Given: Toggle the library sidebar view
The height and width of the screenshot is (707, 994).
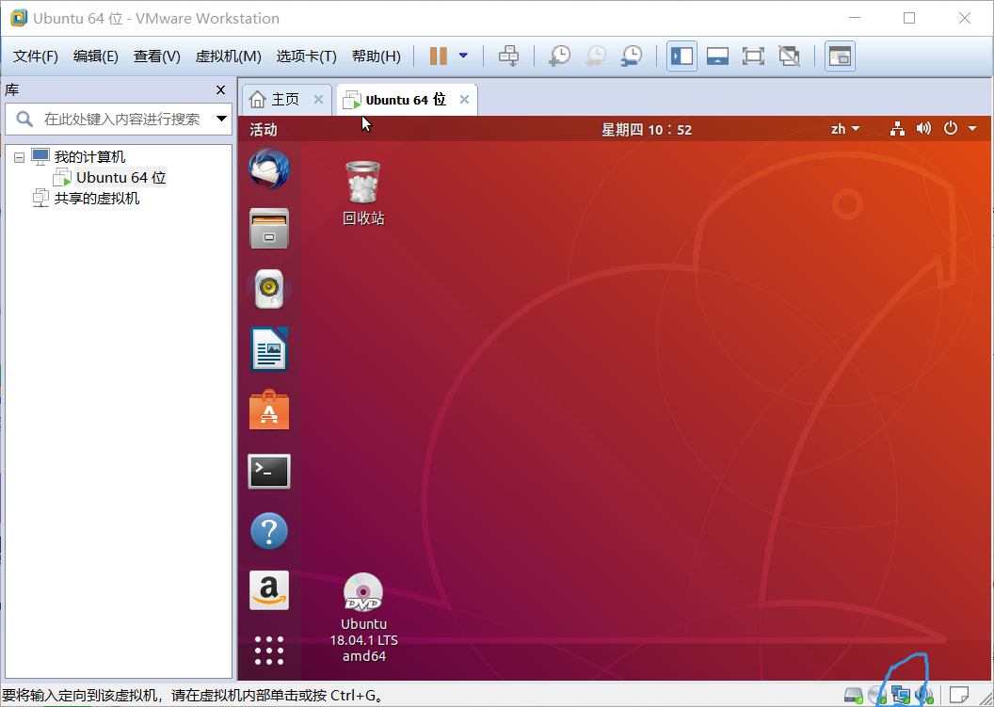Looking at the screenshot, I should [x=682, y=56].
